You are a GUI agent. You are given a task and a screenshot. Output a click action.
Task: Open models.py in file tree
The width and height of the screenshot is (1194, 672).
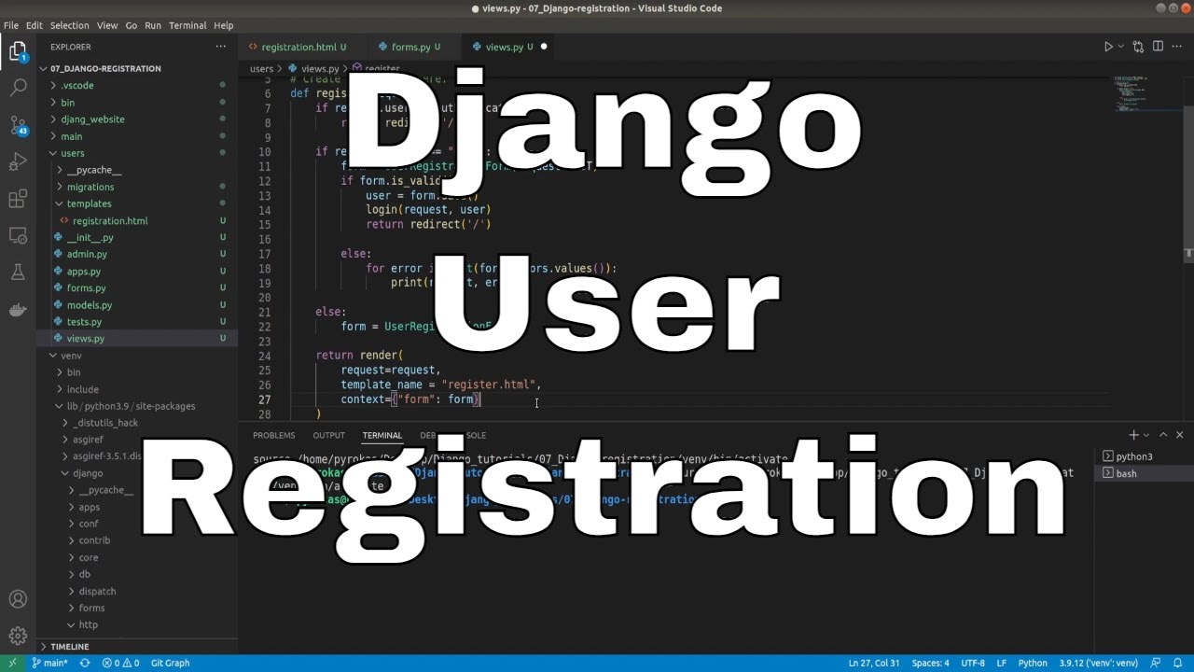pos(137,305)
